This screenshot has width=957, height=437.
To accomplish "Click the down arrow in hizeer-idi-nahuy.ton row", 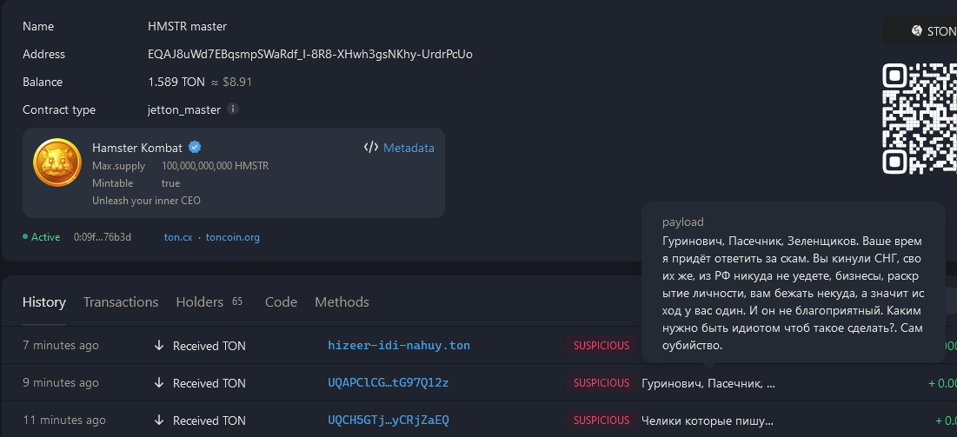I will pyautogui.click(x=159, y=346).
